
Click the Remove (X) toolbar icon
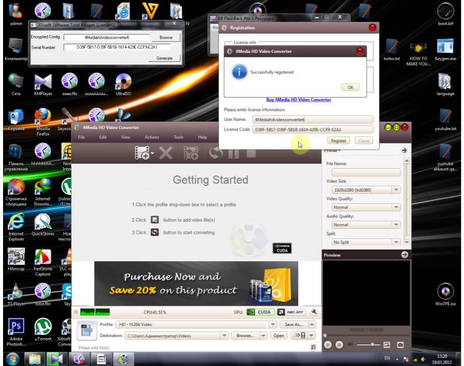point(166,153)
